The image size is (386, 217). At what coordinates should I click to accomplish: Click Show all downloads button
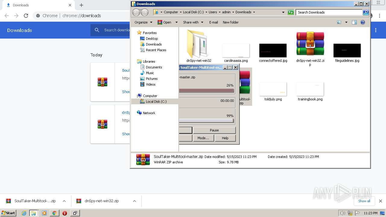[x=364, y=201]
